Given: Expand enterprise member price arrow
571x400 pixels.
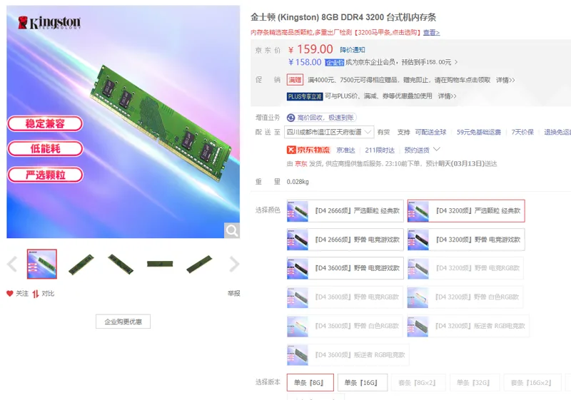Looking at the screenshot, I should pos(456,62).
